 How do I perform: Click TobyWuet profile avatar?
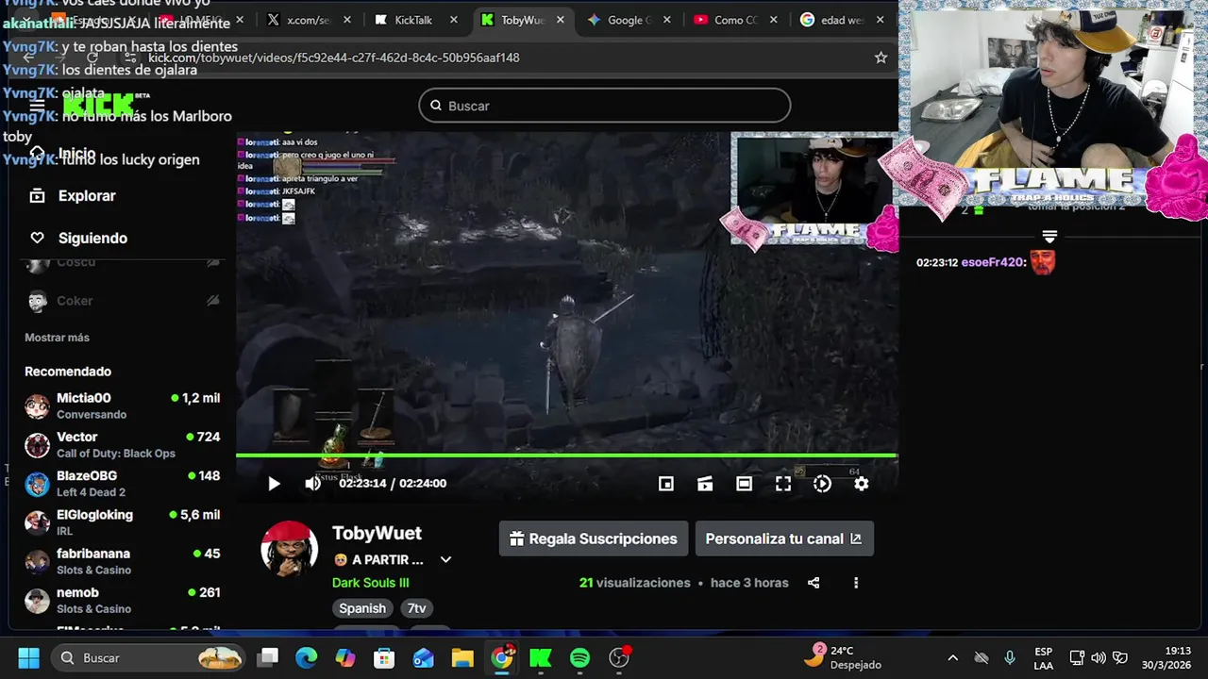[290, 549]
